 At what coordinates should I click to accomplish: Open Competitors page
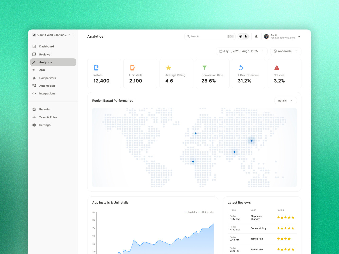pos(53,78)
